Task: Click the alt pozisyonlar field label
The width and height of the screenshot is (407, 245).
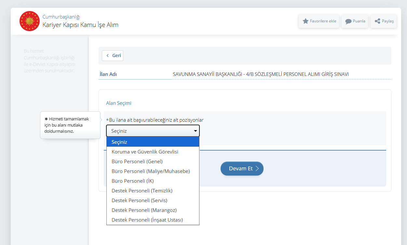Action: 155,120
